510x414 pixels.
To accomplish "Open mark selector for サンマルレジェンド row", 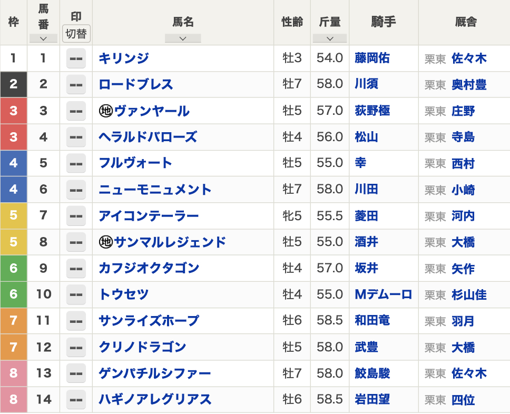I will click(x=76, y=242).
